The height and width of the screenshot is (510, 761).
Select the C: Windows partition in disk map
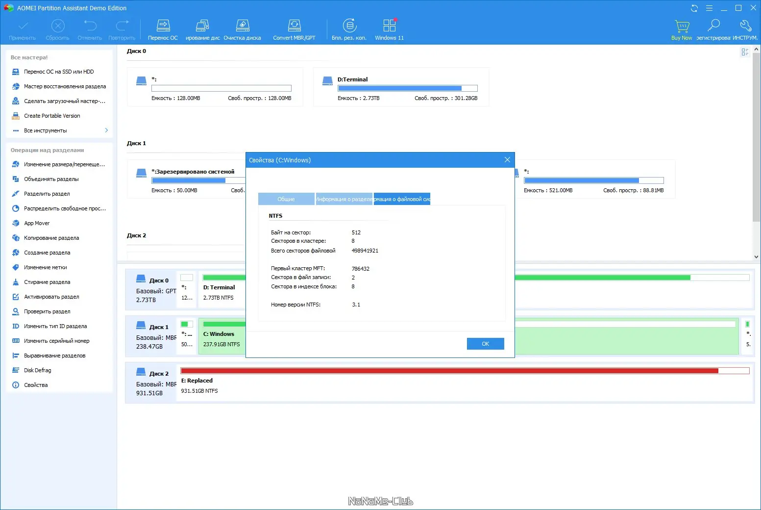click(x=221, y=336)
